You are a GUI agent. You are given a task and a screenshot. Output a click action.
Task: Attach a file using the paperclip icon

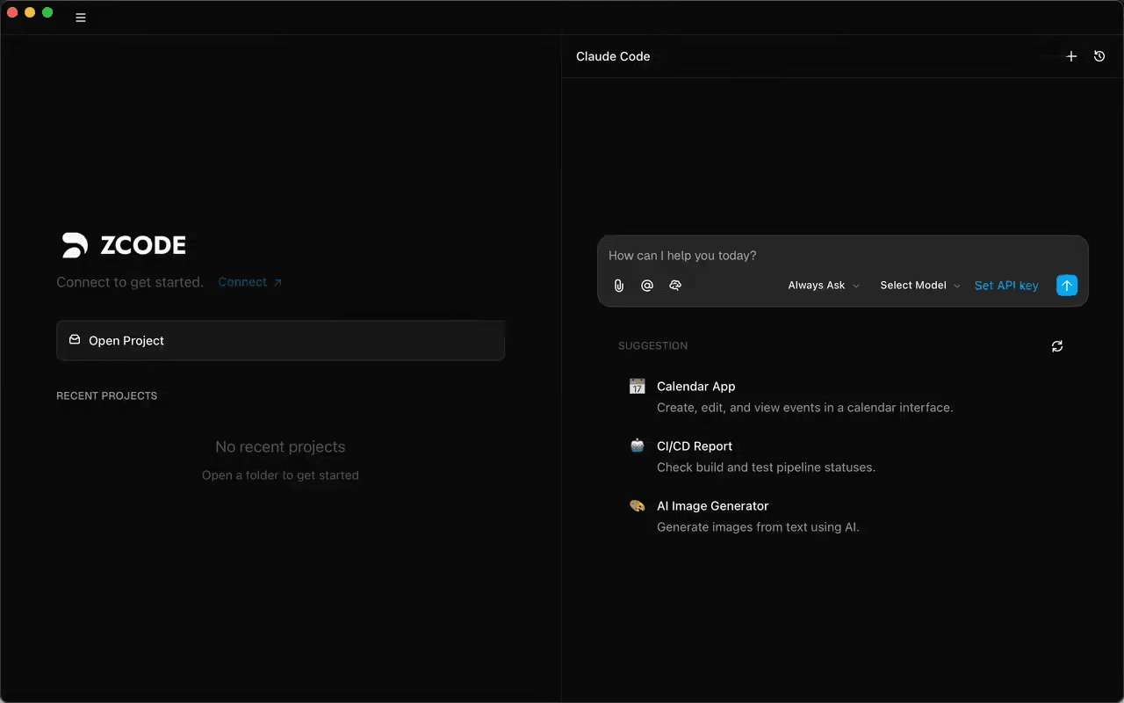click(619, 285)
